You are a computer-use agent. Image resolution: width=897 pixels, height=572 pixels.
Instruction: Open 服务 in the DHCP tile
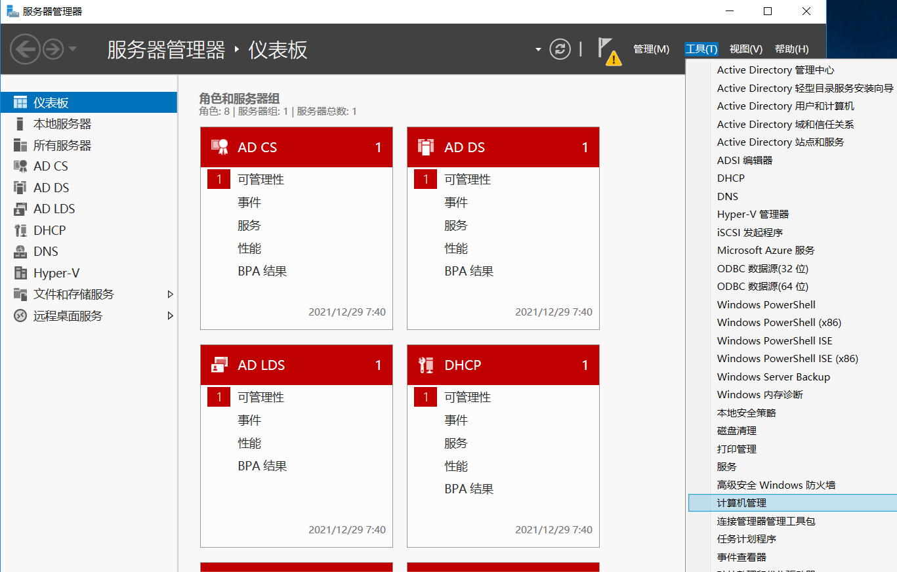point(456,443)
